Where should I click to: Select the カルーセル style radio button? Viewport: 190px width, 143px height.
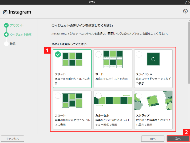tap(98, 96)
